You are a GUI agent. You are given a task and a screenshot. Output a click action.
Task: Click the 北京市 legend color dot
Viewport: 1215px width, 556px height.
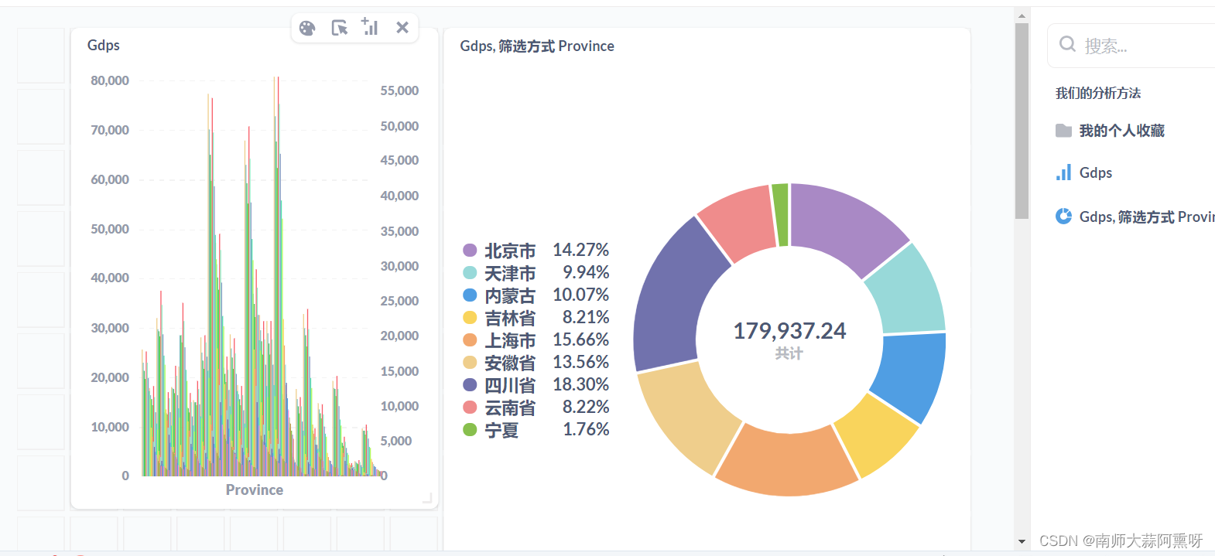[470, 250]
